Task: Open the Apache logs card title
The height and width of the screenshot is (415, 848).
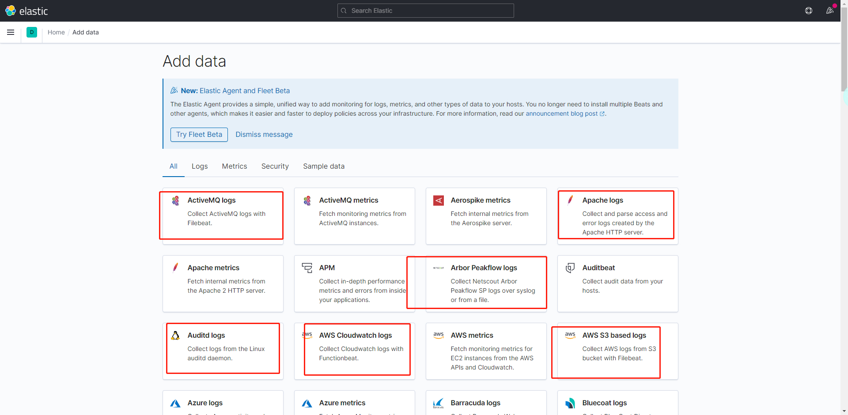Action: pos(603,200)
